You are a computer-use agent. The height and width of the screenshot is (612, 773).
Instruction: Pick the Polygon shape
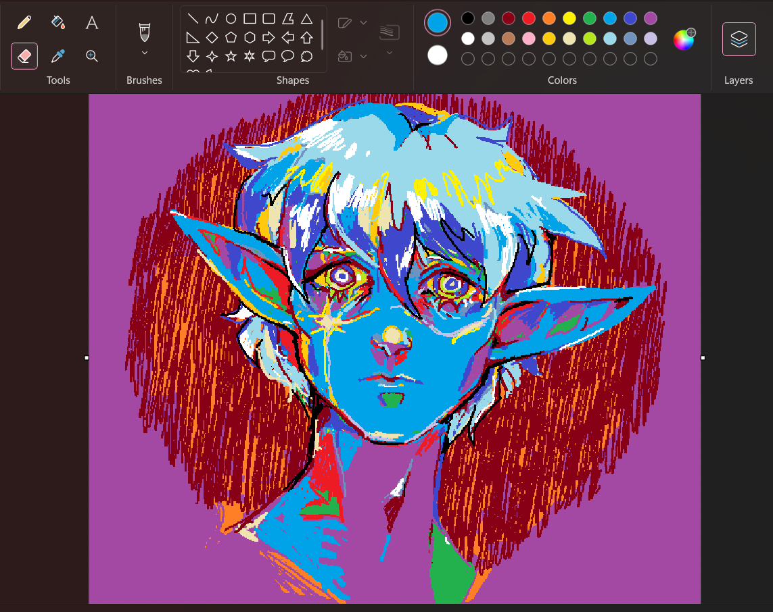pos(288,19)
